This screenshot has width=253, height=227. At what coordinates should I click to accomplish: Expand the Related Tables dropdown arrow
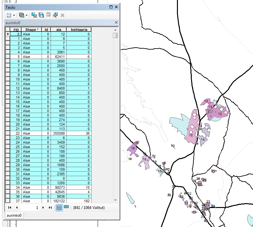[x=27, y=15]
